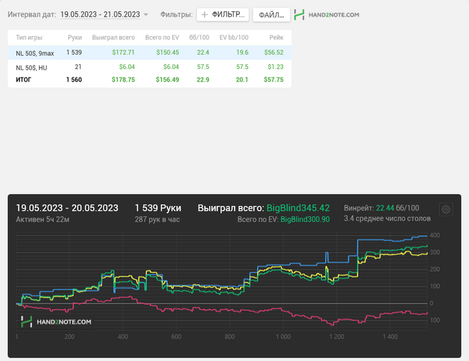This screenshot has height=361, width=469.
Task: Click the $178.75 total won value
Action: (123, 80)
